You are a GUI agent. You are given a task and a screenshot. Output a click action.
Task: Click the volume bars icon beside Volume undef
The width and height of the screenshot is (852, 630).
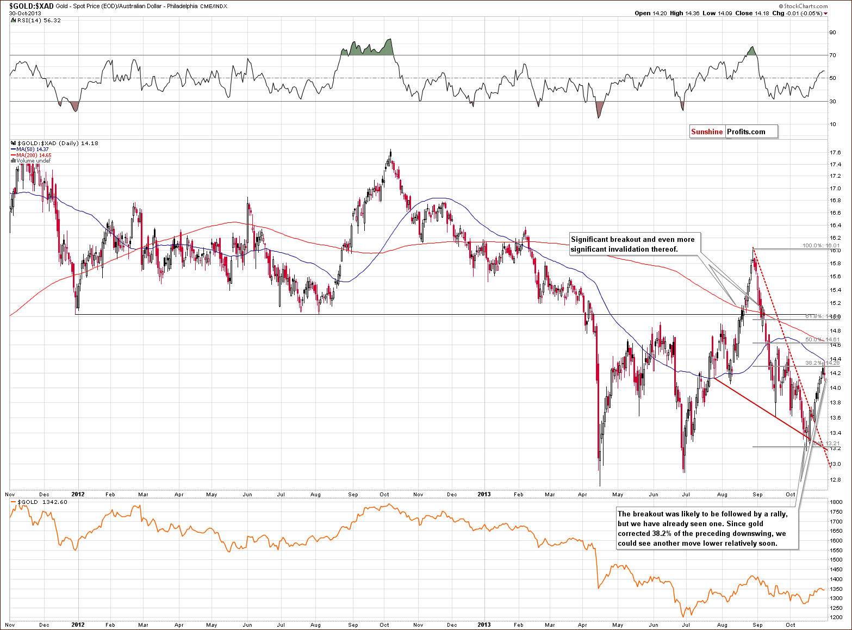pyautogui.click(x=13, y=161)
